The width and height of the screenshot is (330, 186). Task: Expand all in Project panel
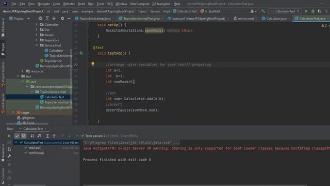tap(47, 19)
